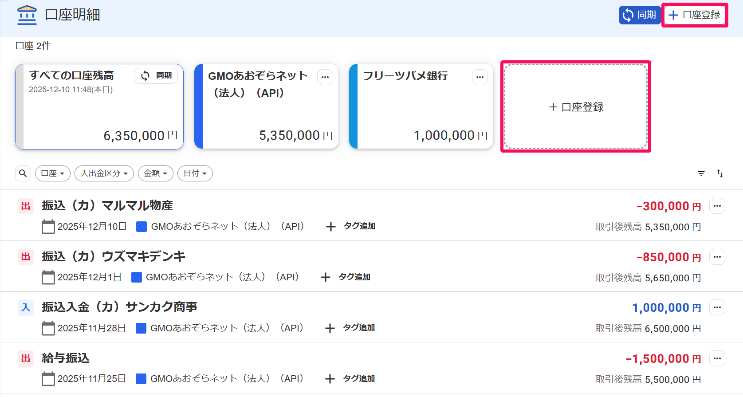Viewport: 743px width, 397px height.
Task: Open more options for 給与振込 transaction
Action: (x=717, y=358)
